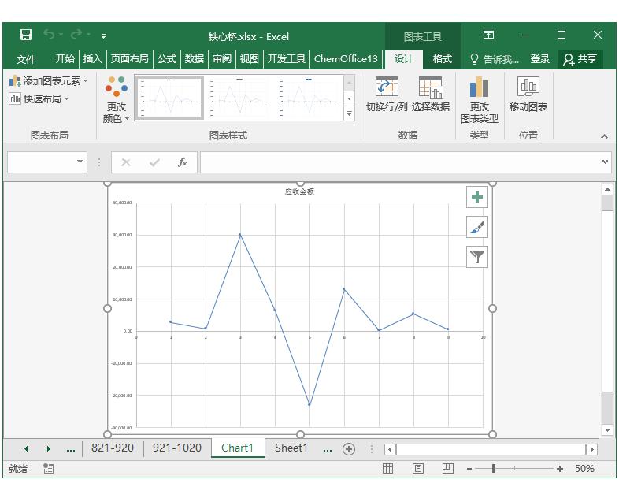The height and width of the screenshot is (498, 619).
Task: Click the formula bar cancel X icon
Action: coord(126,162)
